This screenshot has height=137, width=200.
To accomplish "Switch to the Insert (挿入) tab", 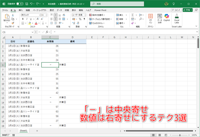I will (x=21, y=10).
